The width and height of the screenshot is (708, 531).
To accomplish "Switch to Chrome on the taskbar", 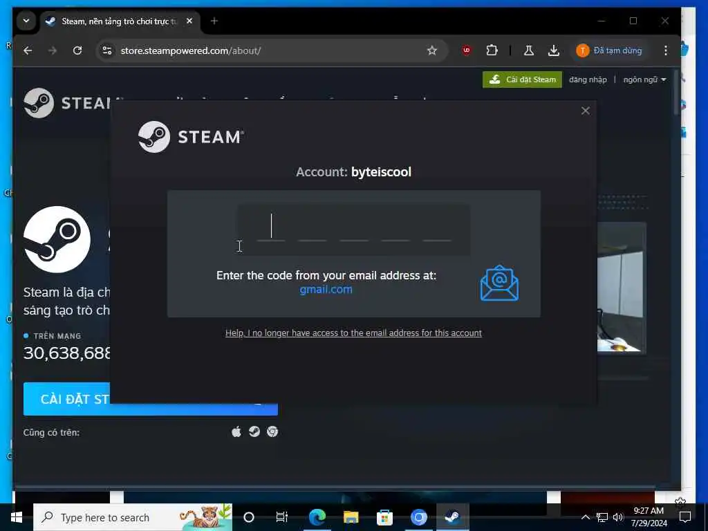I will coord(418,517).
